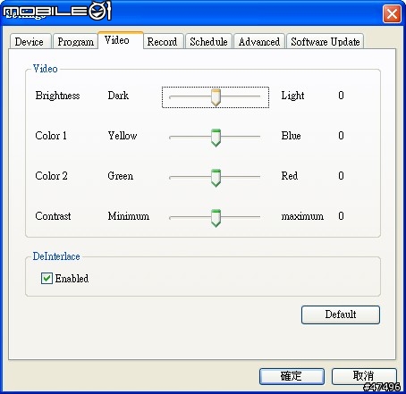The height and width of the screenshot is (394, 406).
Task: Uncheck the DeInterlace Enabled checkbox
Action: pos(47,279)
